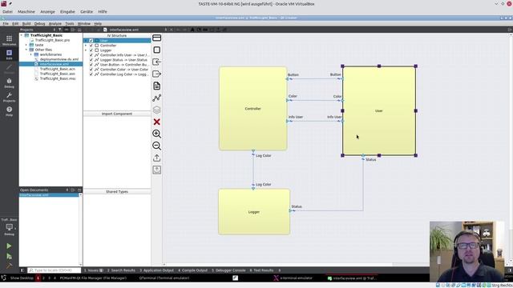Image resolution: width=513 pixels, height=288 pixels.
Task: Click the filter icon in Projects header
Action: pyautogui.click(x=60, y=30)
